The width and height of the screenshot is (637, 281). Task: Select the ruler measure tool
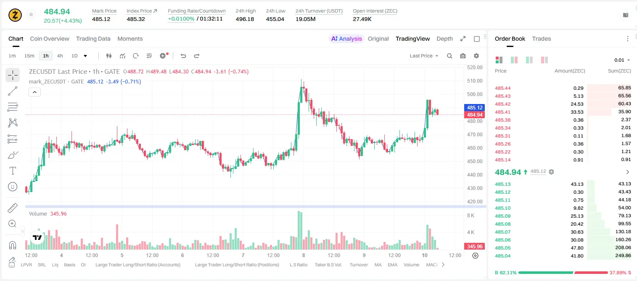pyautogui.click(x=13, y=208)
